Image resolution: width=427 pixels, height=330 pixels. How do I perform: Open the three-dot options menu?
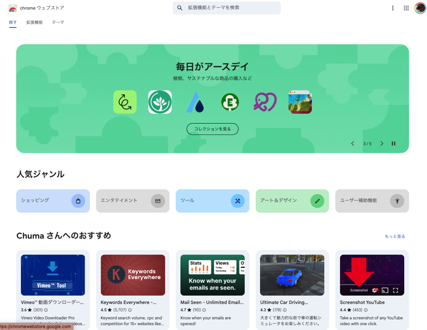tap(393, 8)
